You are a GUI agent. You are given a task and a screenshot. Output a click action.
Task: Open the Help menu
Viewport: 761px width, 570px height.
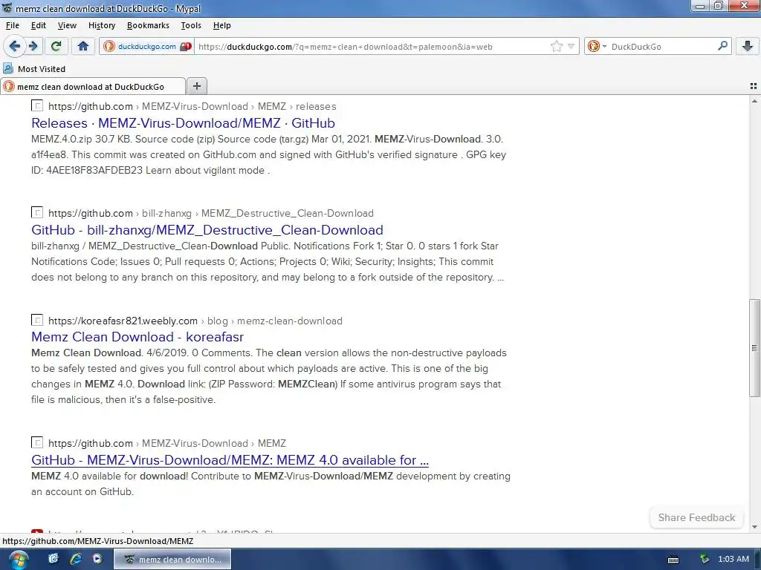coord(221,25)
